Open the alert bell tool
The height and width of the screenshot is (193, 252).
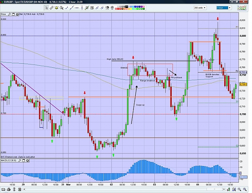coord(56,8)
